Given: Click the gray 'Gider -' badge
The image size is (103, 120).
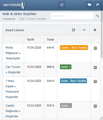Looking at the screenshot, I should [66, 106].
